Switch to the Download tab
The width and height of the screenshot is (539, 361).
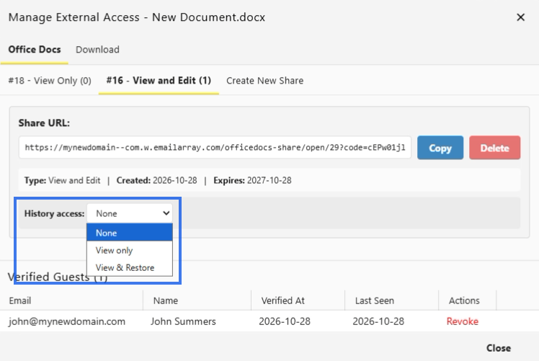[x=97, y=50]
